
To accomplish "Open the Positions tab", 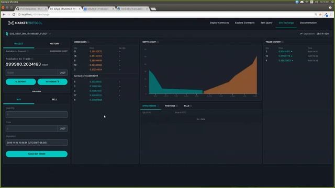I will pos(170,106).
